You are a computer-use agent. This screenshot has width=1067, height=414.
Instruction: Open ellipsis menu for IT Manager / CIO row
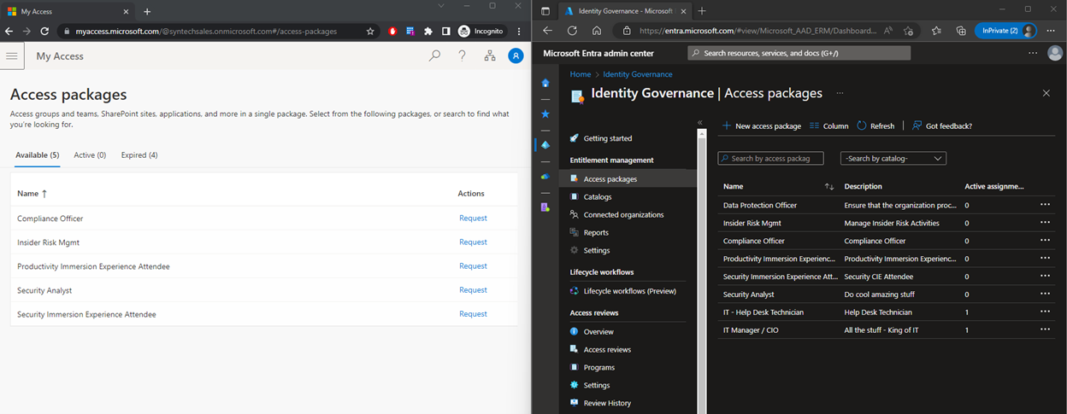[1045, 329]
